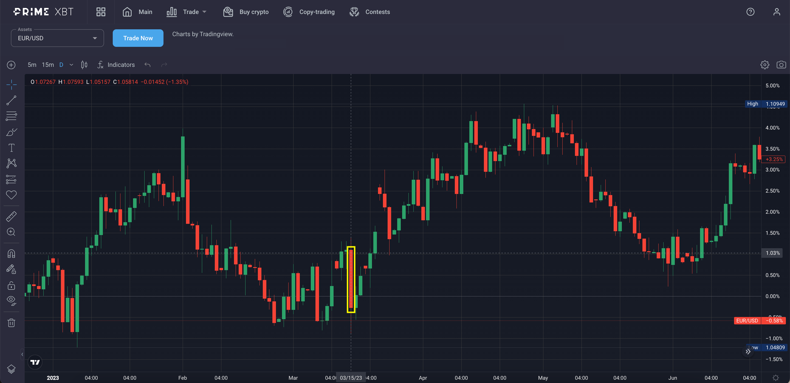790x383 pixels.
Task: Select the Fibonacci retracement lines tool
Action: click(11, 116)
